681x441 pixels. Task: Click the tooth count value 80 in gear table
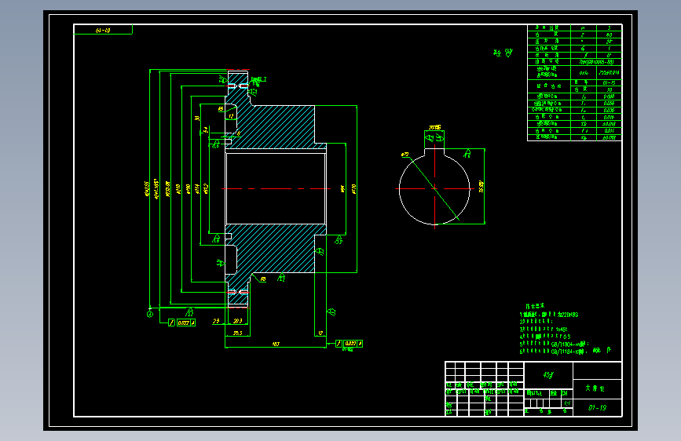(609, 35)
